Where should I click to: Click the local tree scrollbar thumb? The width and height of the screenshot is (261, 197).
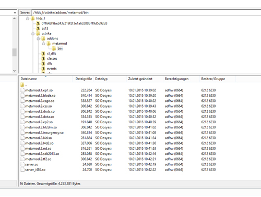(15, 52)
